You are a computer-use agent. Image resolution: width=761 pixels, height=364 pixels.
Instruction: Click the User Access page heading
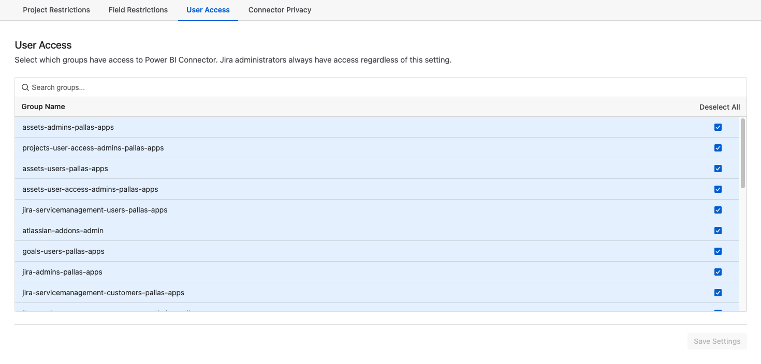43,45
